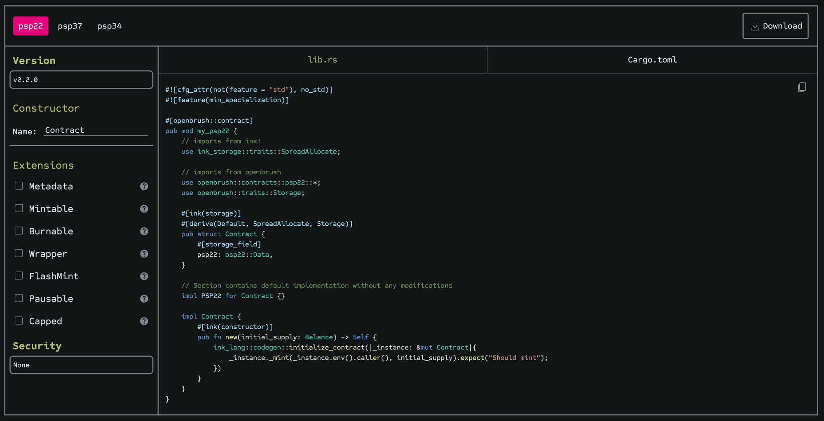The height and width of the screenshot is (421, 824).
Task: Enable the Metadata extension checkbox
Action: (19, 186)
